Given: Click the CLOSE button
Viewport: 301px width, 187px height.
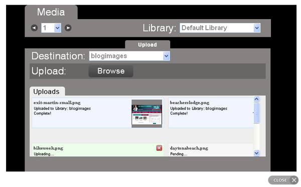Looking at the screenshot, I should pyautogui.click(x=283, y=180).
